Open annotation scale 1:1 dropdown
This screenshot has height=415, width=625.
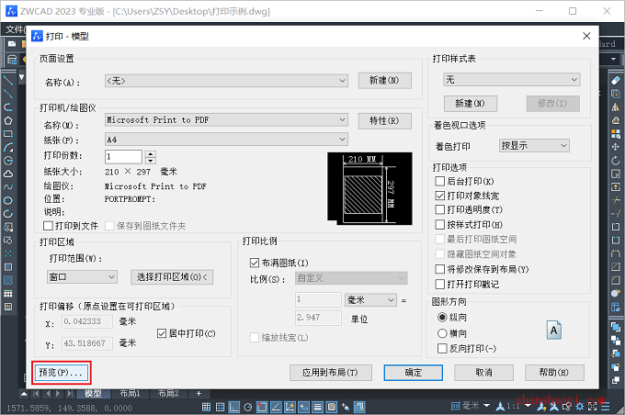coord(528,406)
